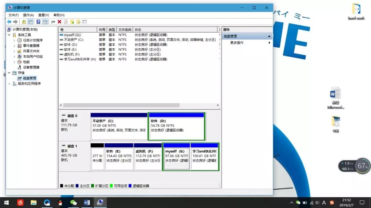Select 任务计划程序 label in the tree

[x=33, y=40]
